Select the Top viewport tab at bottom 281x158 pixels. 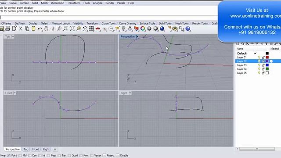tap(26, 149)
